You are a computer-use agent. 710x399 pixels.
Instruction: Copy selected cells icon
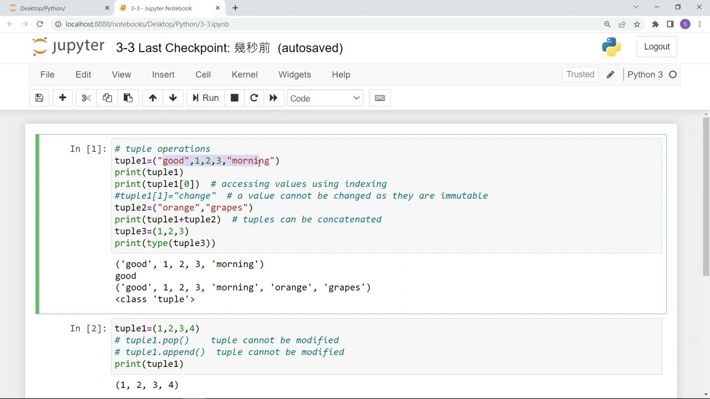(107, 98)
